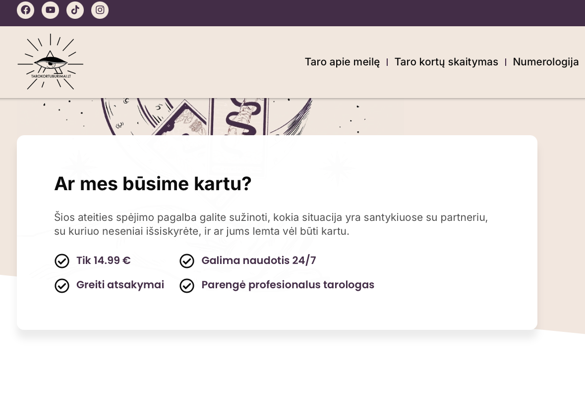Open the Taro apie meilę menu item

[342, 62]
